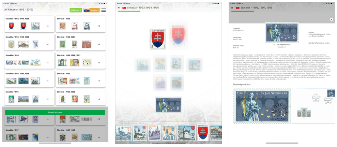Click the 'Quantity:' label
Screen dimensions: 337x147
[x=236, y=28]
